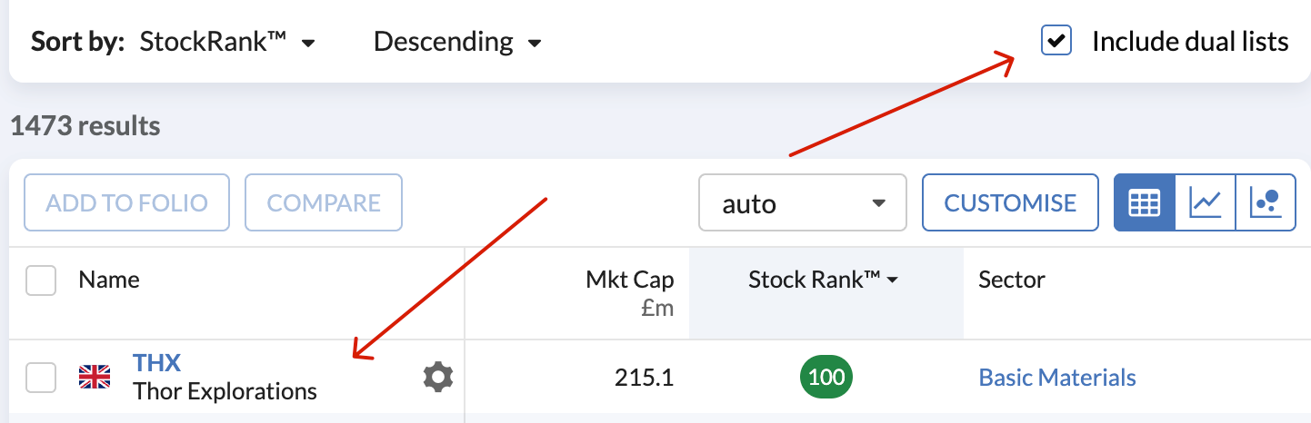
Task: Click the green 100 StockRank badge
Action: tap(826, 377)
